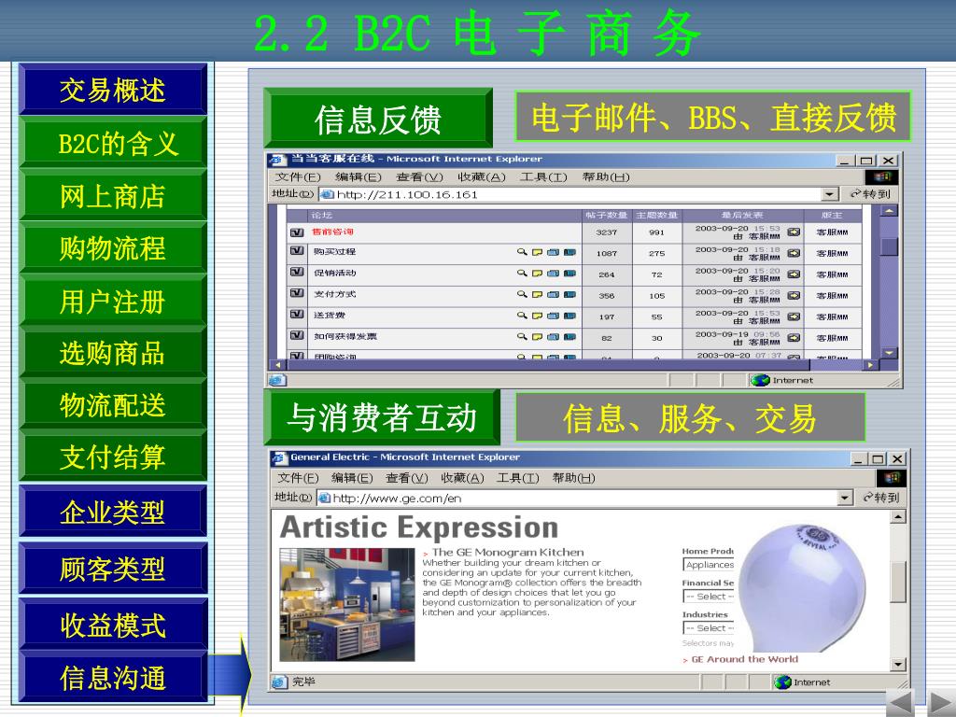Expand the address dropdown in the General Electric window
This screenshot has height=717, width=956.
coord(844,499)
